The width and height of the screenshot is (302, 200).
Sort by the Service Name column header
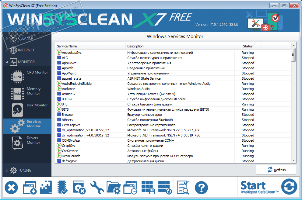[90, 46]
